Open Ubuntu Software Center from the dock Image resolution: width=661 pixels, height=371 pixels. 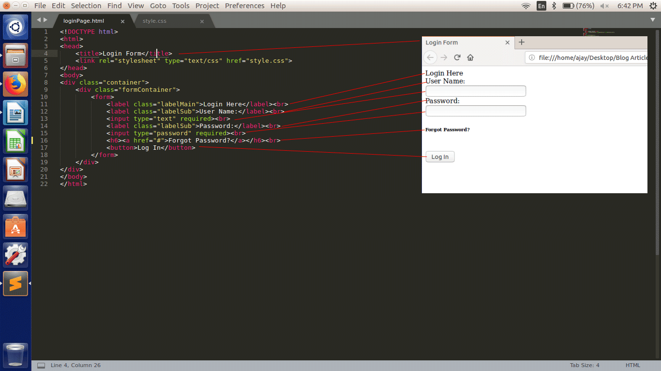(15, 226)
